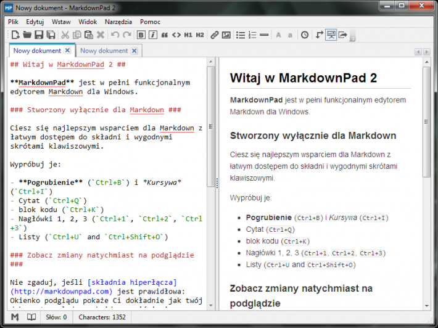The image size is (438, 328).
Task: Save the current document
Action: pyautogui.click(x=39, y=35)
